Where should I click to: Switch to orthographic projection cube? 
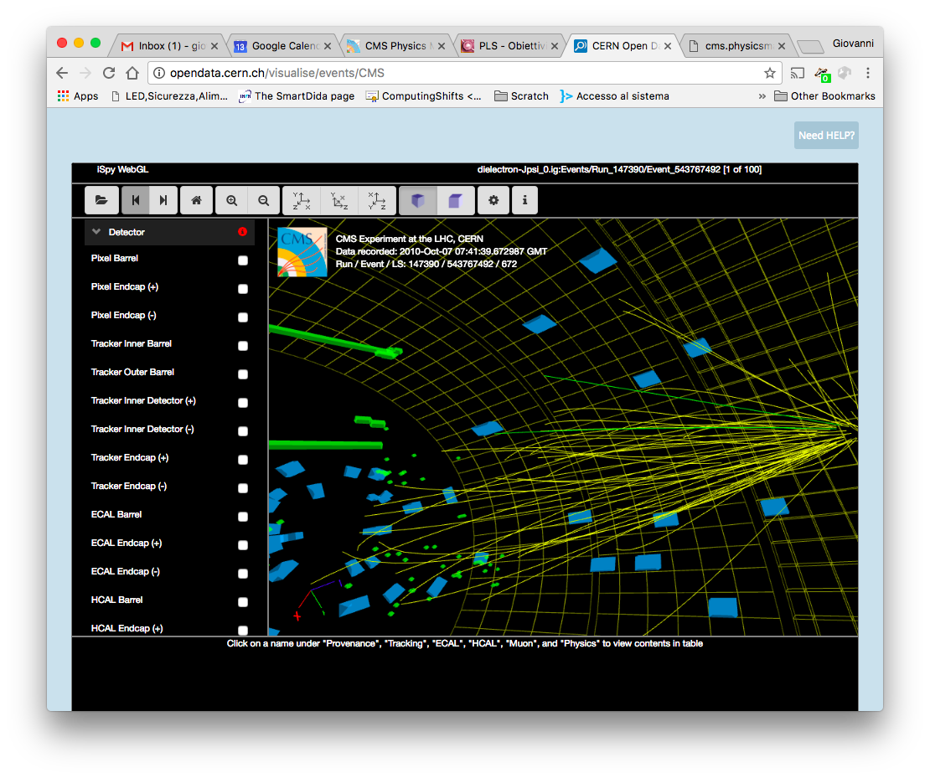click(x=454, y=201)
